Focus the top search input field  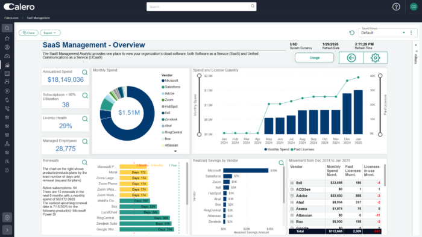tap(198, 7)
